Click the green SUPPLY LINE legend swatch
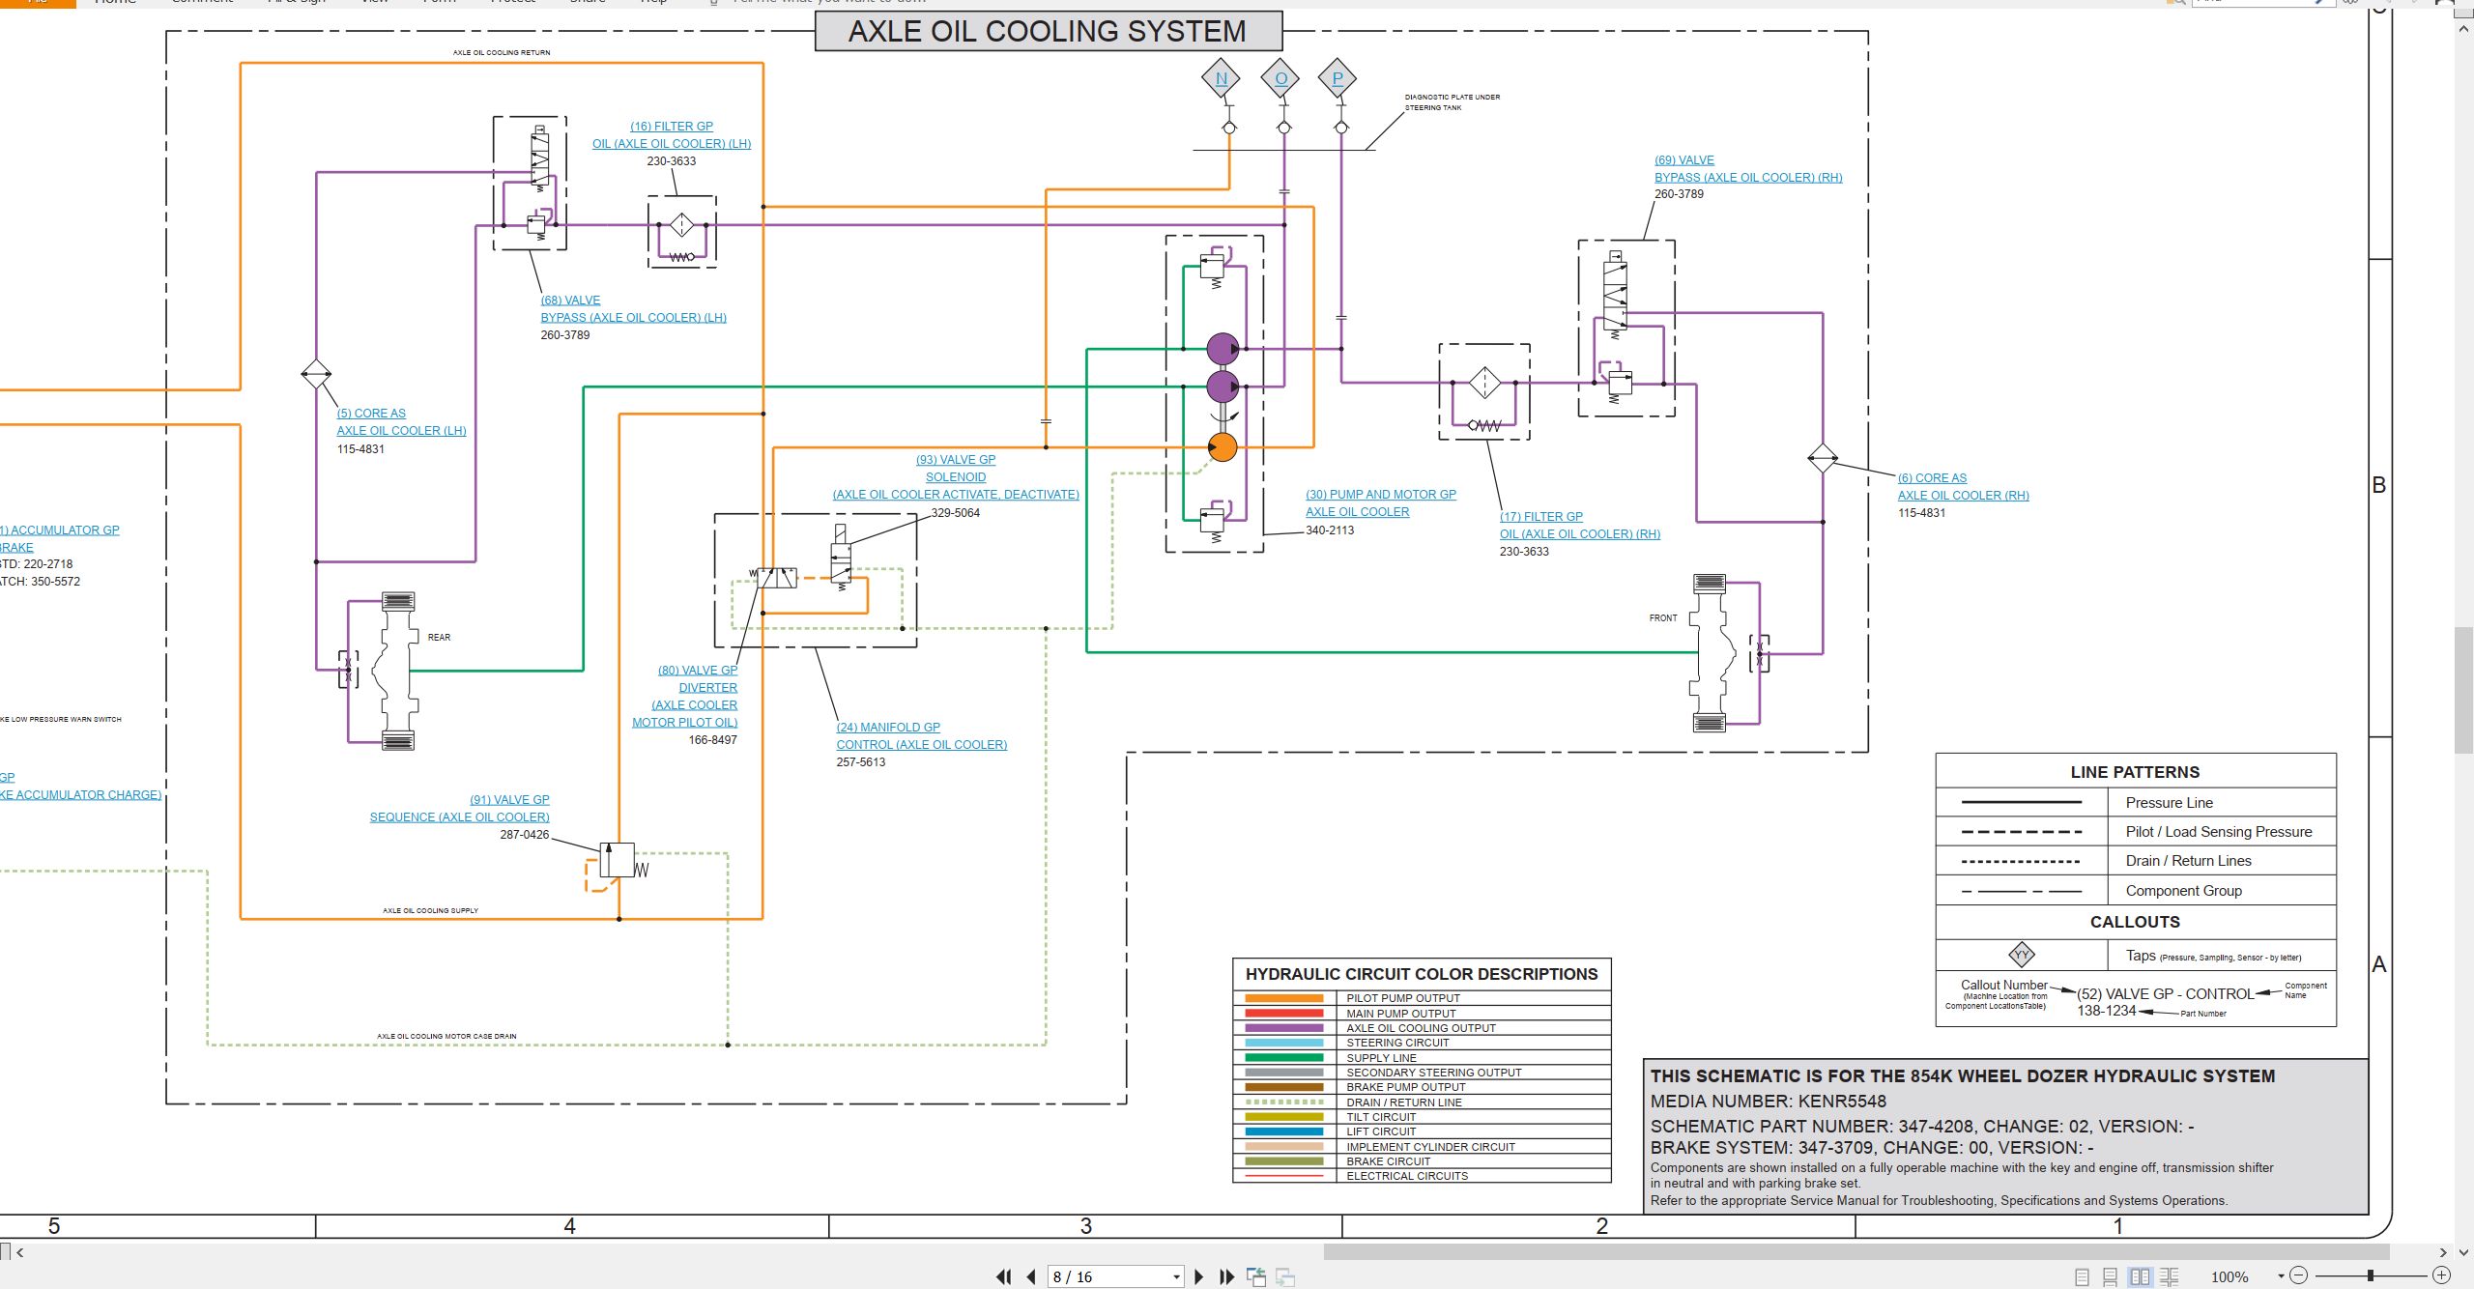This screenshot has height=1289, width=2474. click(x=1284, y=1058)
